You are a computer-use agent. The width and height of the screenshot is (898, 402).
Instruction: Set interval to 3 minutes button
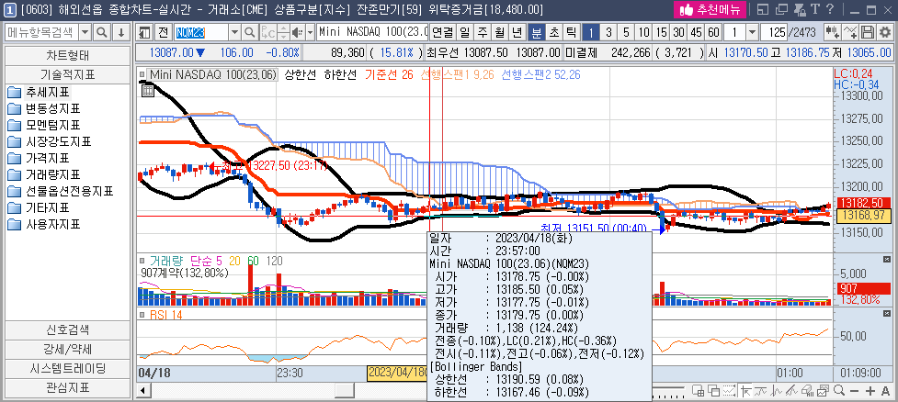[608, 32]
